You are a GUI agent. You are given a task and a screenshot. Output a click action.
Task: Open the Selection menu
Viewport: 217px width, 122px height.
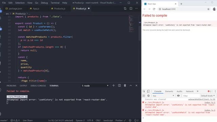[20, 3]
